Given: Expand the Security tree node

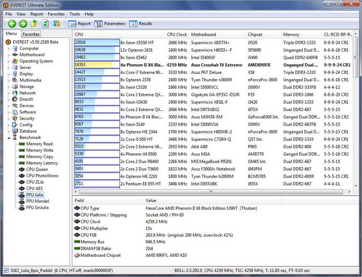Looking at the screenshot, I should (9, 119).
